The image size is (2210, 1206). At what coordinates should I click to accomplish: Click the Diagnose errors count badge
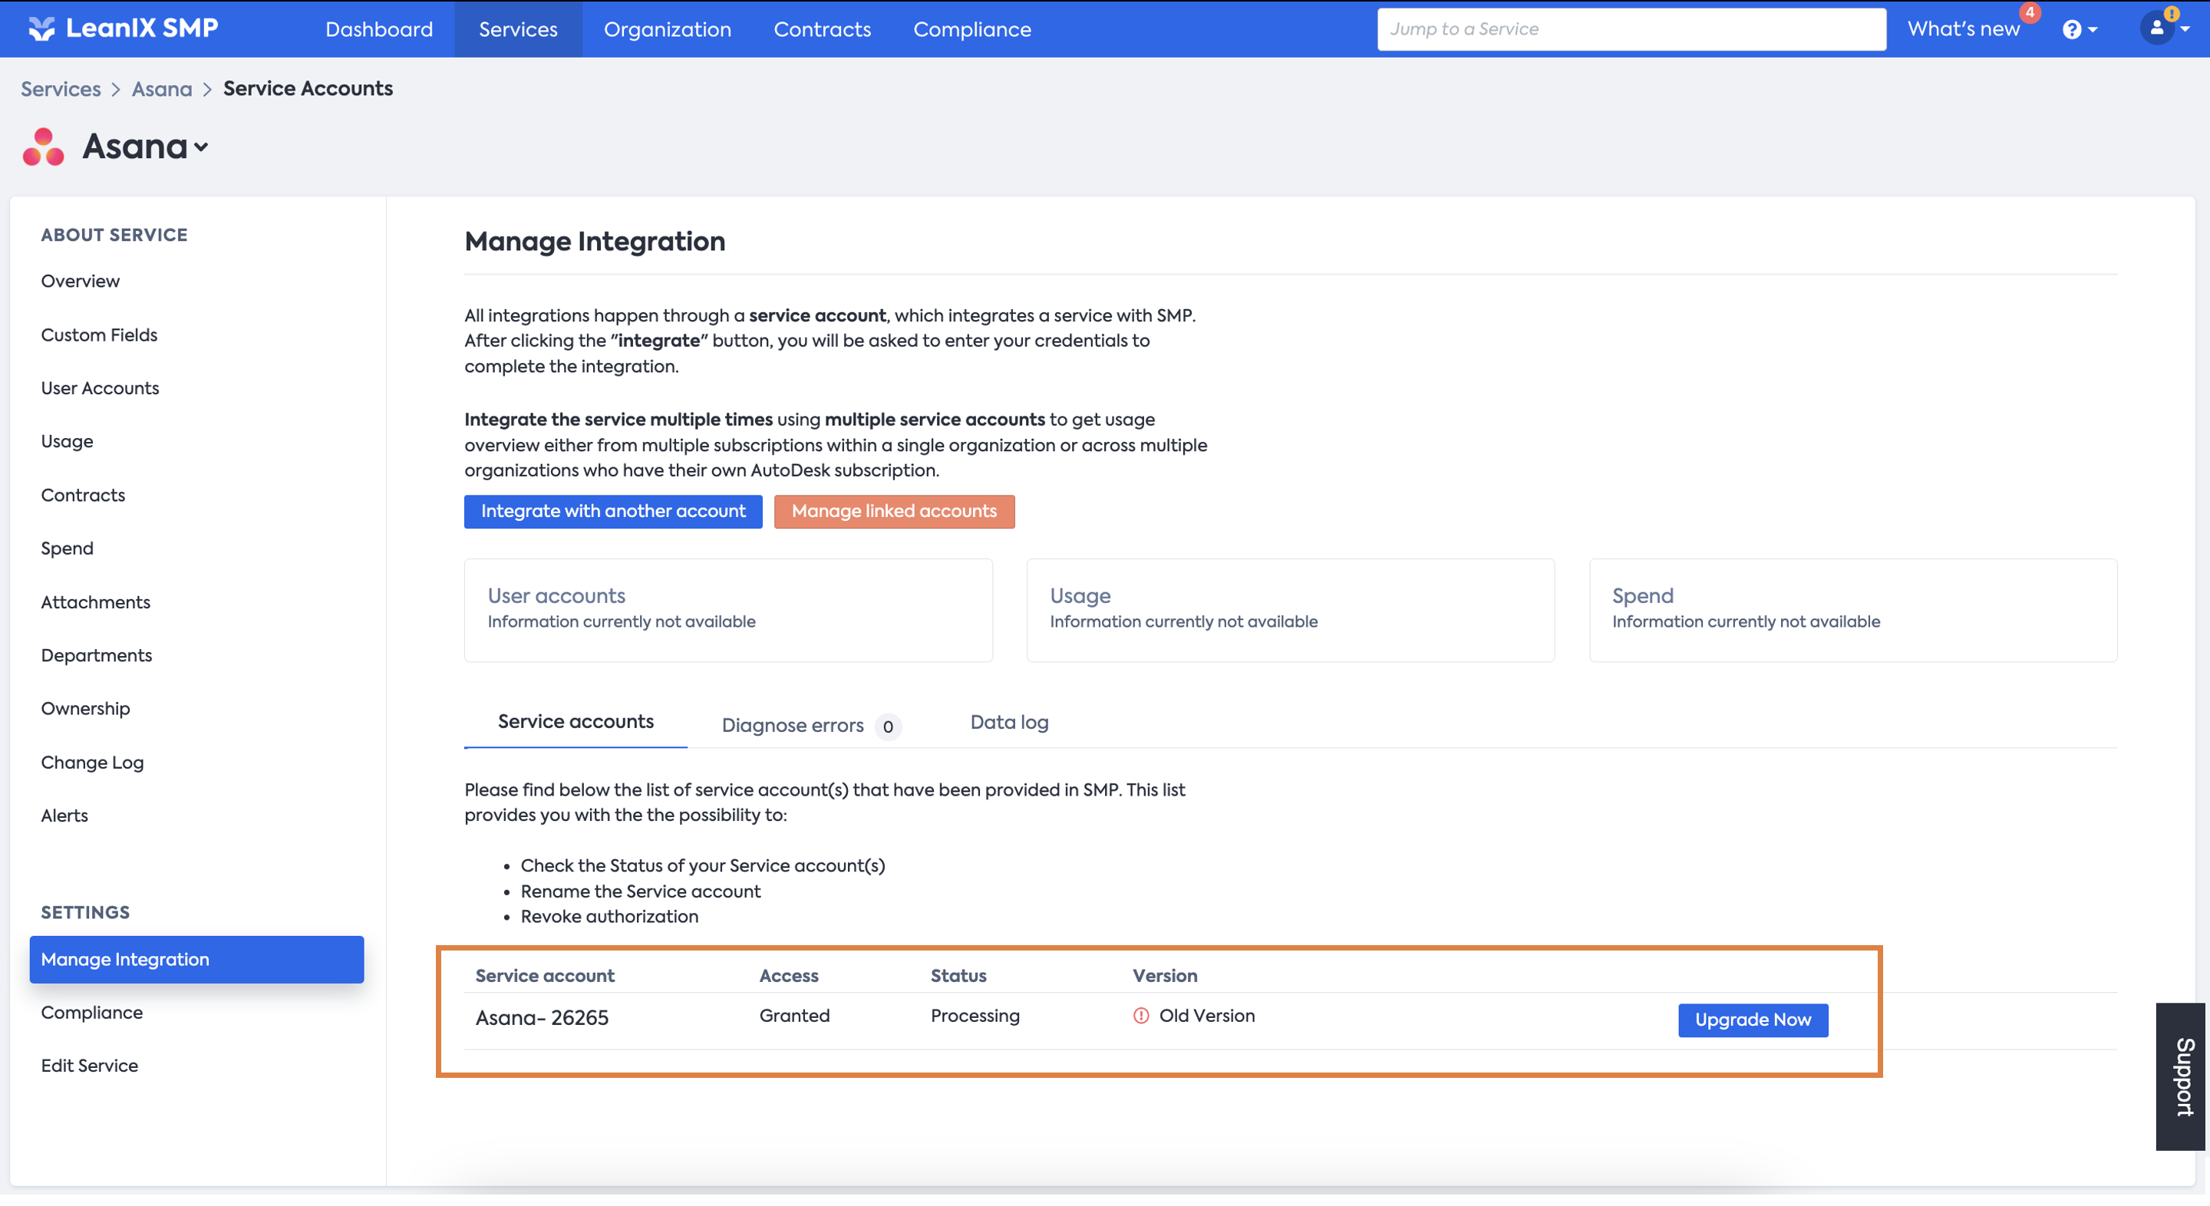tap(887, 727)
